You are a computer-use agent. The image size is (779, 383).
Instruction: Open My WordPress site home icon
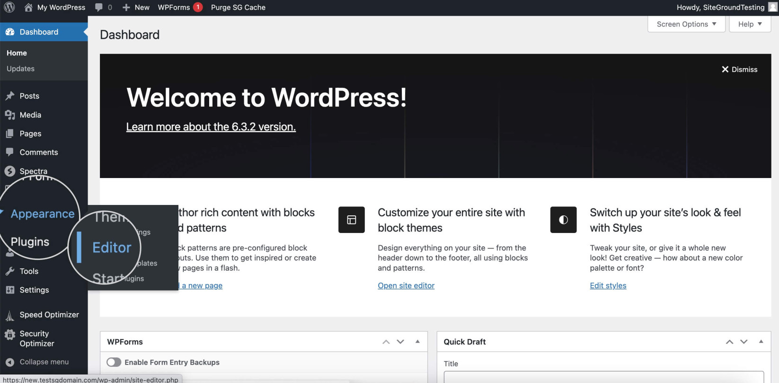click(x=28, y=8)
